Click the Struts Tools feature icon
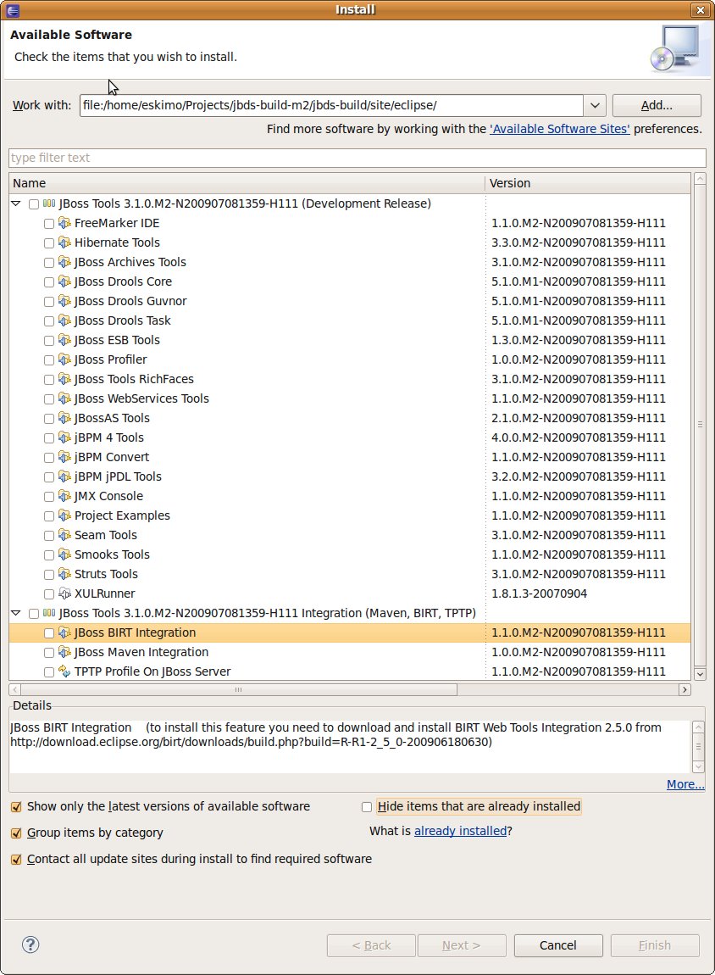Image resolution: width=715 pixels, height=975 pixels. [x=64, y=573]
